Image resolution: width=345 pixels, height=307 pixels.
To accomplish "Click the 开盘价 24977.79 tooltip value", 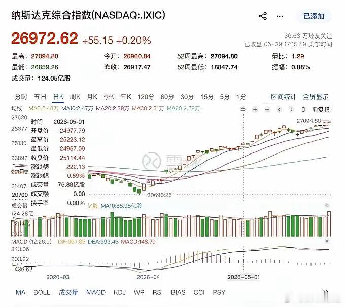I will coord(72,131).
